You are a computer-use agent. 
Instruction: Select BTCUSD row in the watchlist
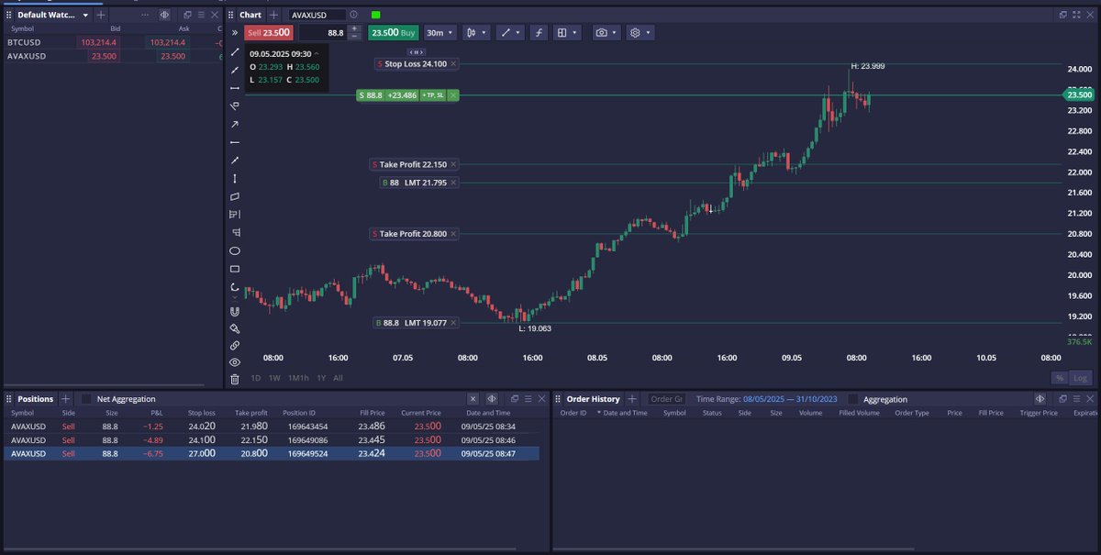coord(112,42)
